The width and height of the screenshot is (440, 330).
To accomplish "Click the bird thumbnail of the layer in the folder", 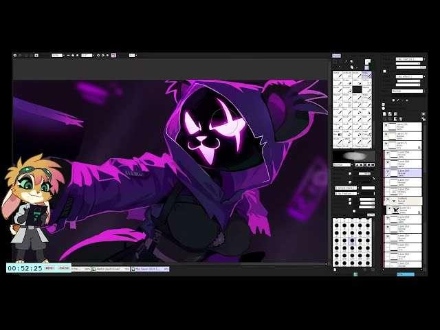I will pyautogui.click(x=396, y=210).
